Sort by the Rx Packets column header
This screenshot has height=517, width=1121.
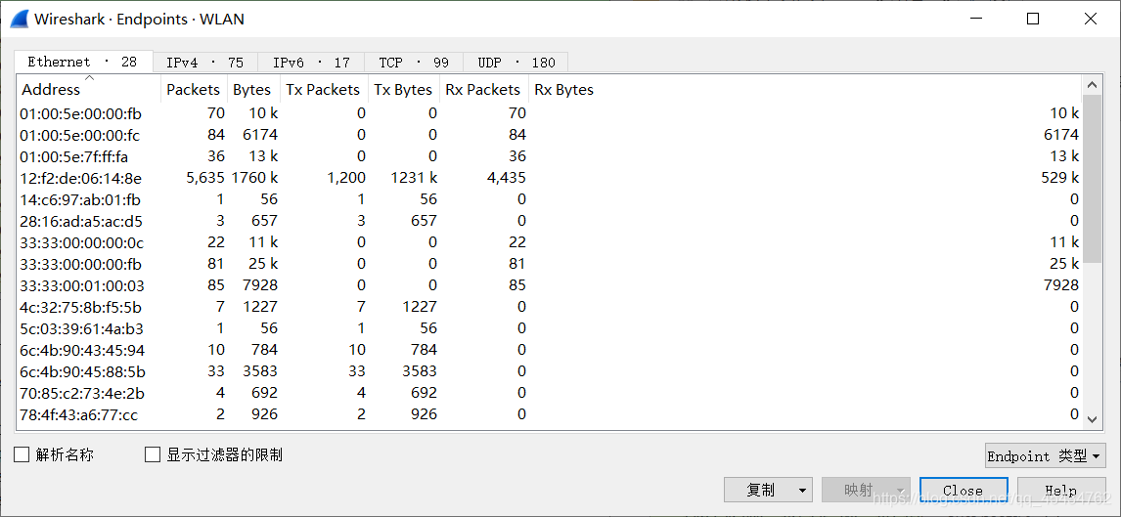point(484,89)
